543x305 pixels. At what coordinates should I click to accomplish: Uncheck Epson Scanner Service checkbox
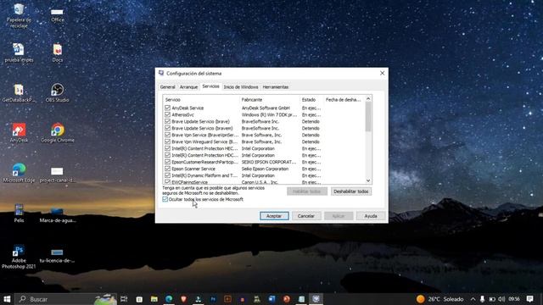168,169
